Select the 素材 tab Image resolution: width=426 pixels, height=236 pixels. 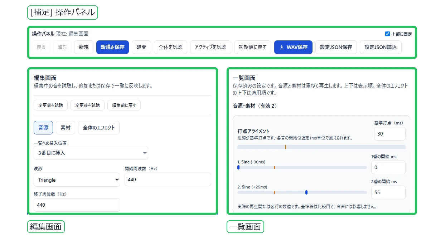(66, 128)
